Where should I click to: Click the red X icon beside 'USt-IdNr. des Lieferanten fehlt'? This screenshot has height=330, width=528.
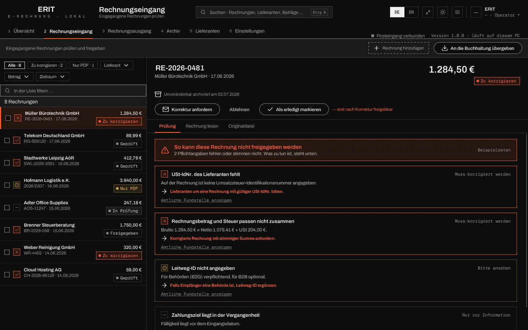click(x=165, y=174)
